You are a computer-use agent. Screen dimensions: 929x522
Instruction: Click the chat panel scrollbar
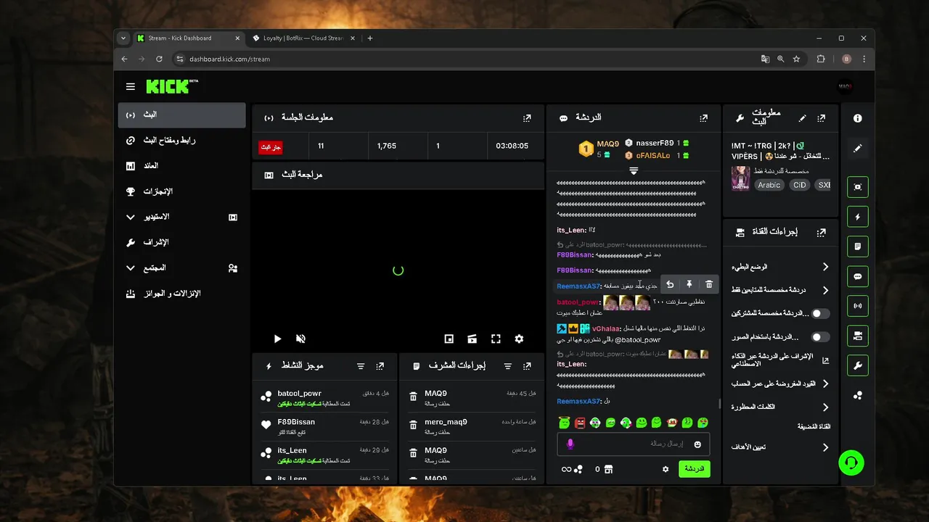tap(720, 403)
